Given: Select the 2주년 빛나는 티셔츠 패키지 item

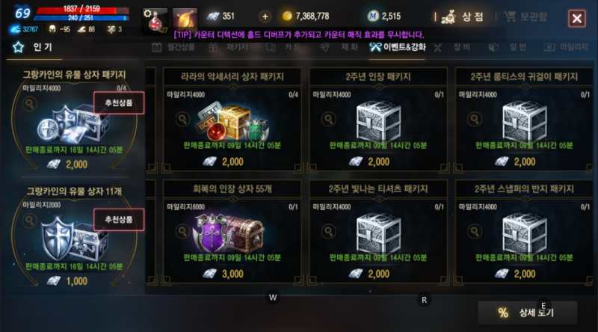Looking at the screenshot, I should pyautogui.click(x=378, y=233).
